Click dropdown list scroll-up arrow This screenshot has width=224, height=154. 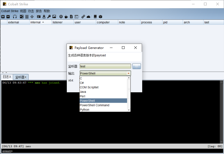(x=129, y=78)
